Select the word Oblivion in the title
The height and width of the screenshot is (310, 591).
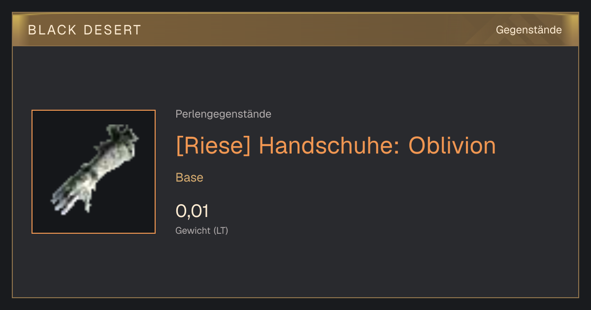coord(452,146)
